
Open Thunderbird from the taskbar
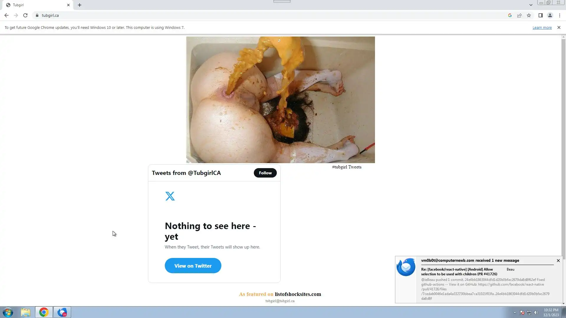62,312
